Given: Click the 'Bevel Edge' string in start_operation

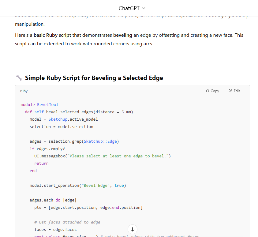Looking at the screenshot, I should 97,185.
